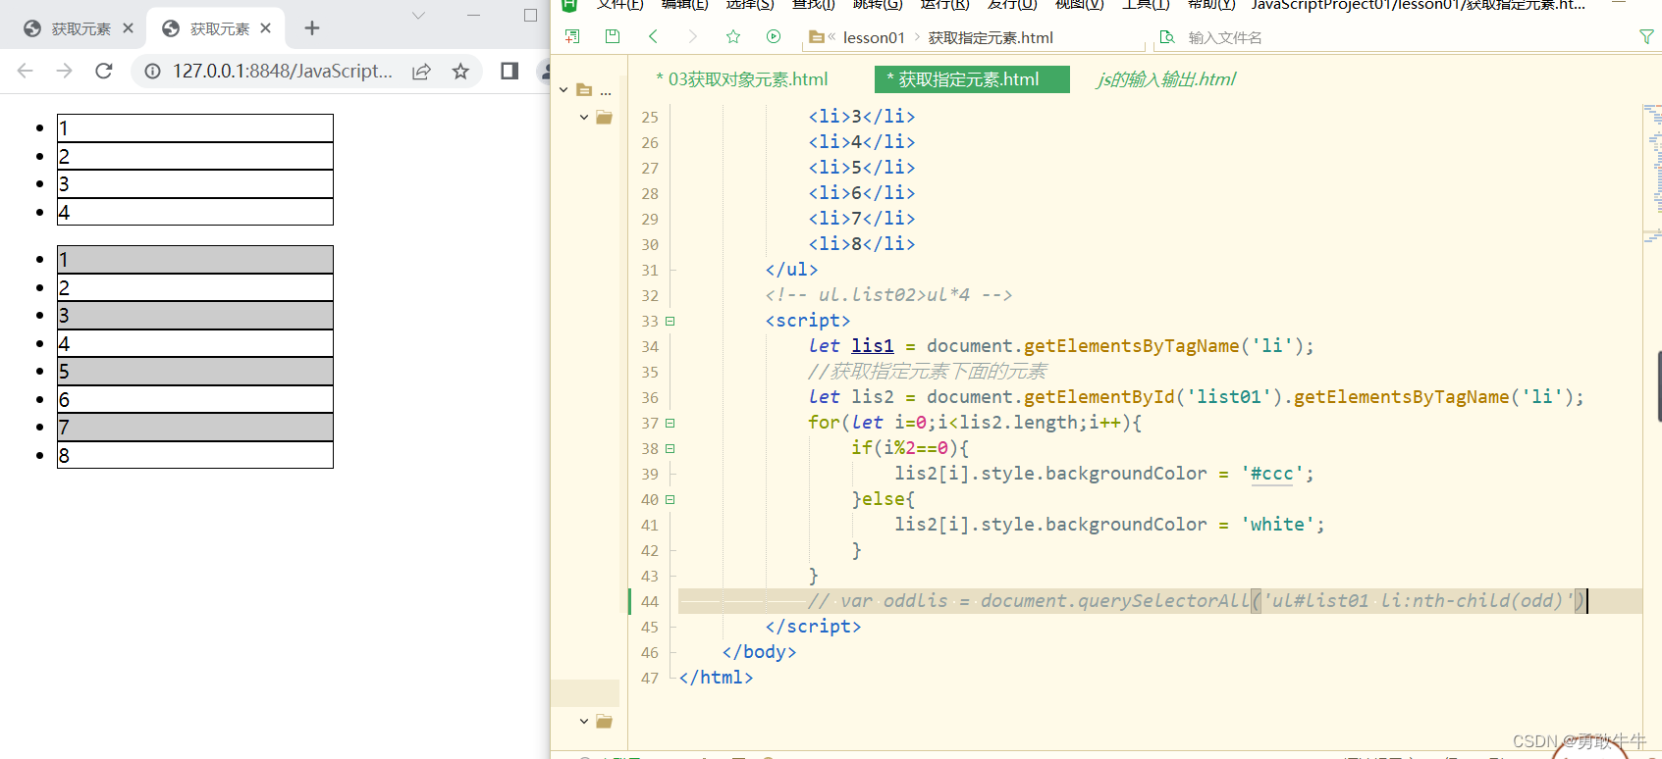View site information icon in the address bar
Screen dimensions: 1662x759
[152, 71]
